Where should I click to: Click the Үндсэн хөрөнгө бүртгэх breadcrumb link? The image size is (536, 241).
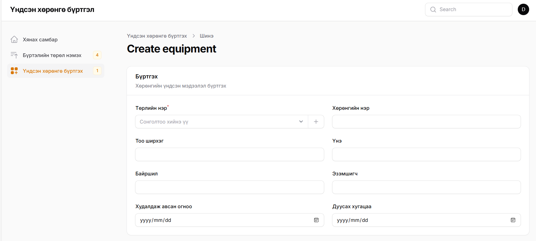tap(157, 36)
